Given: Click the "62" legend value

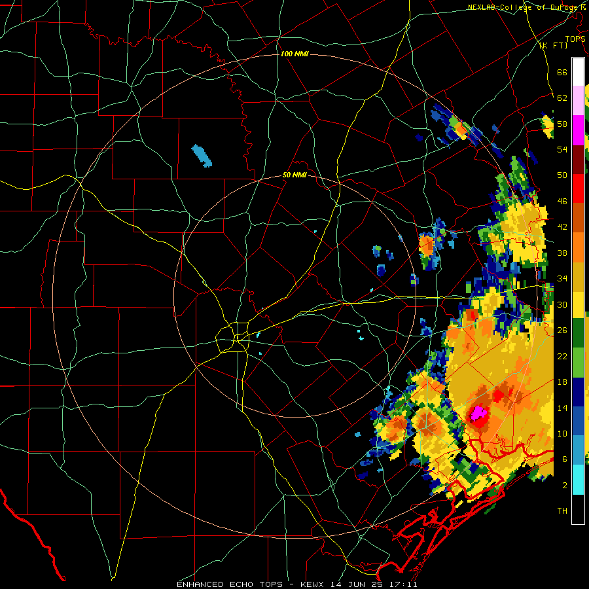Looking at the screenshot, I should pos(562,98).
